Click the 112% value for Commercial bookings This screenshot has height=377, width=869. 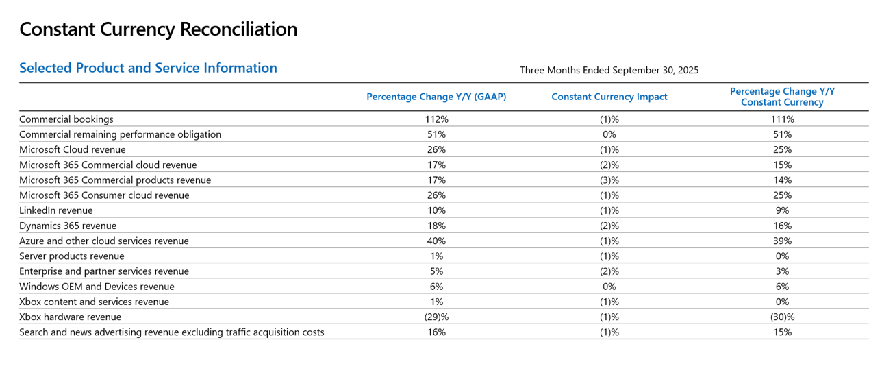tap(436, 119)
